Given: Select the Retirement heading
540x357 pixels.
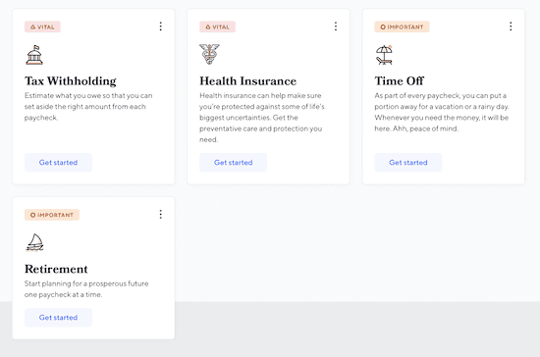Looking at the screenshot, I should [x=56, y=269].
